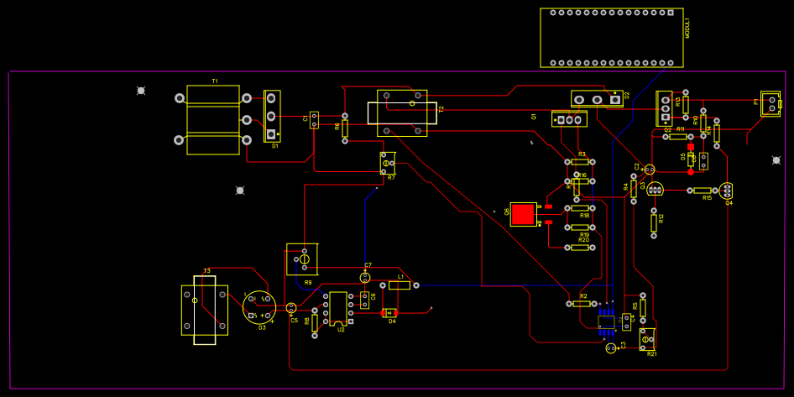Select the red Q6 SMD transistor pad
The width and height of the screenshot is (794, 397).
(523, 214)
